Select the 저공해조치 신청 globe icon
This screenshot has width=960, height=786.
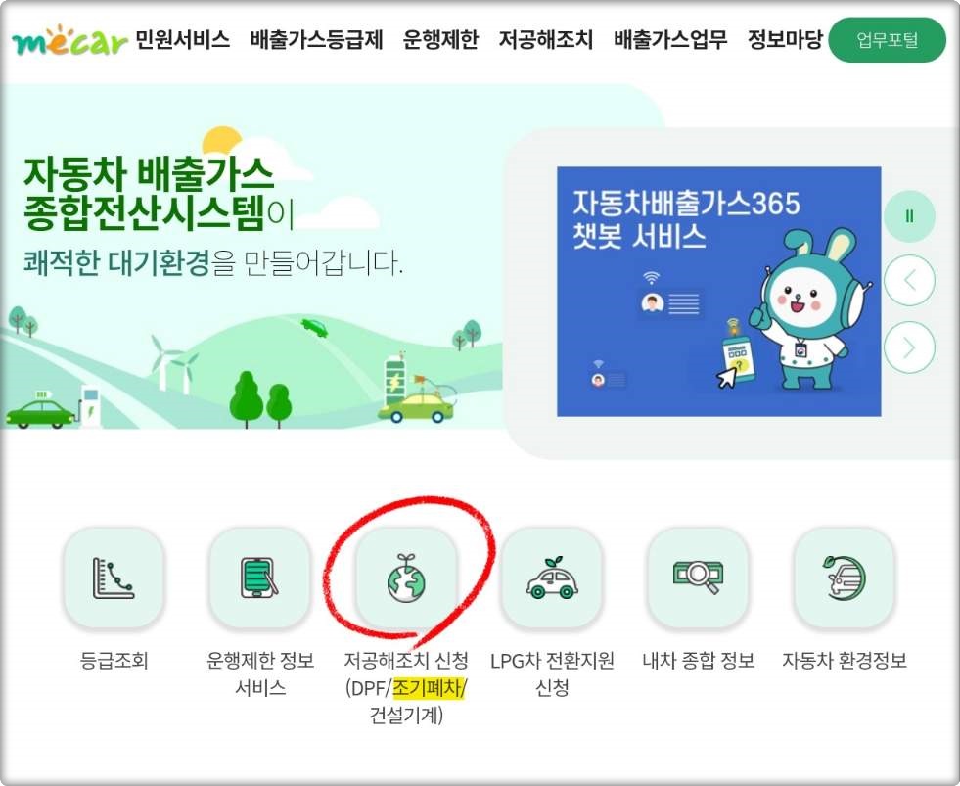pyautogui.click(x=406, y=578)
